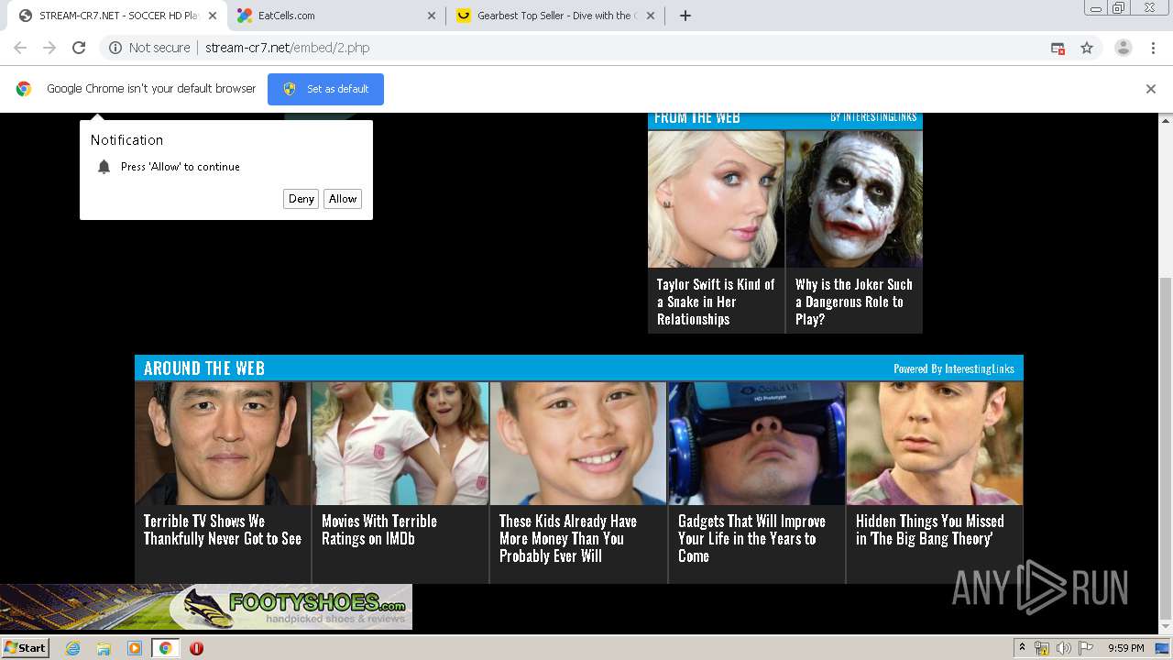Click the network tray icon
This screenshot has width=1173, height=660.
click(x=1042, y=648)
